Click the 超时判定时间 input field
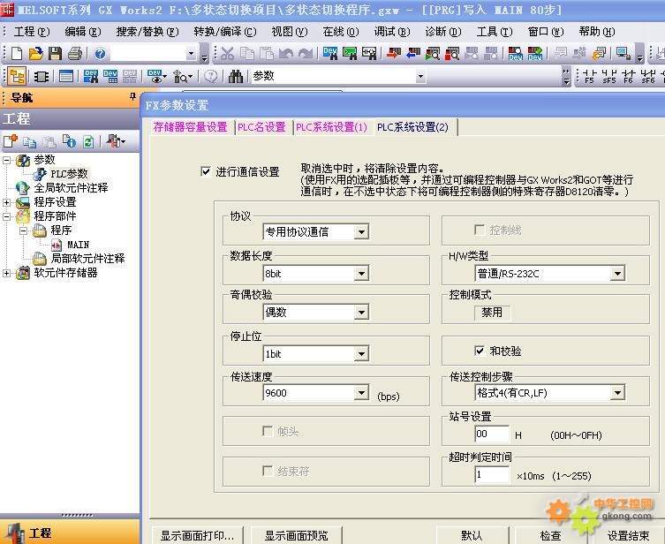 (492, 474)
